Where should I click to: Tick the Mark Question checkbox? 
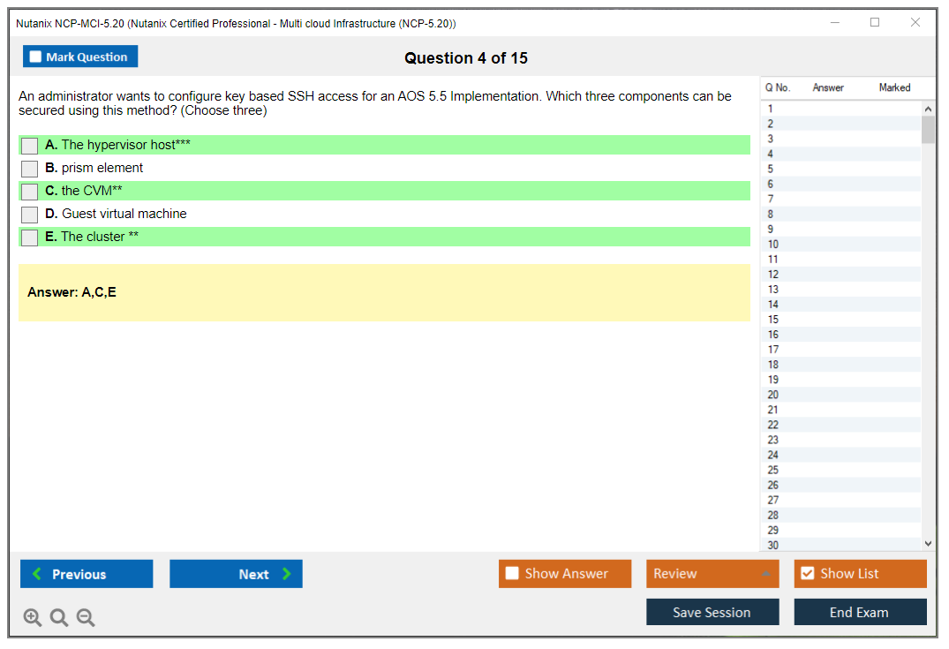36,57
